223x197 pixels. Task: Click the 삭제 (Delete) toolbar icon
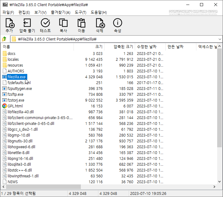100,23
